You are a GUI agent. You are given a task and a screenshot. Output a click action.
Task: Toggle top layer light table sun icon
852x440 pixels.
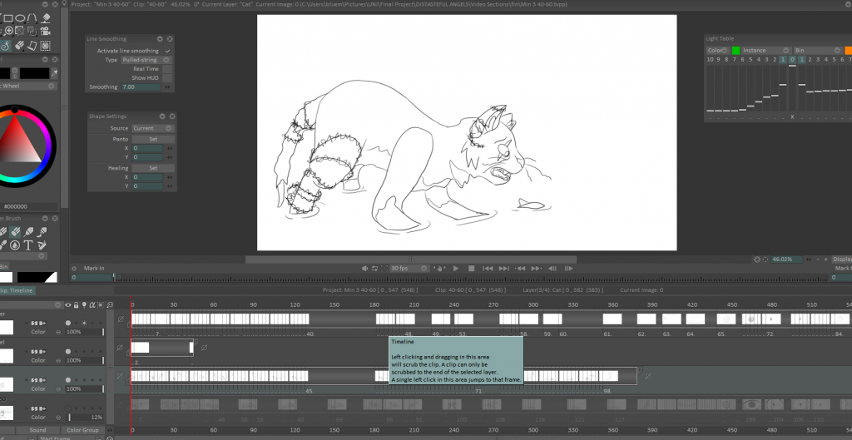[84, 323]
